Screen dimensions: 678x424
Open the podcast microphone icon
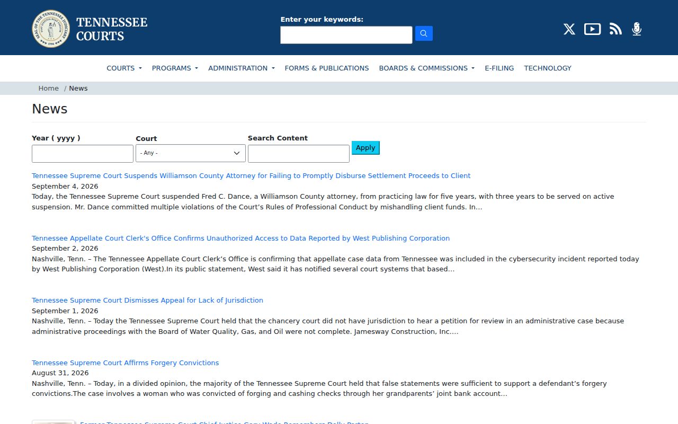click(x=637, y=29)
